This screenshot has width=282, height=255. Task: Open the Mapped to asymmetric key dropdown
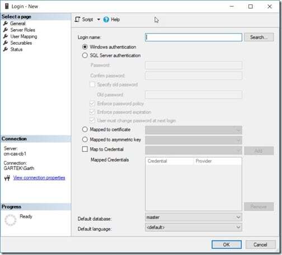(194, 140)
